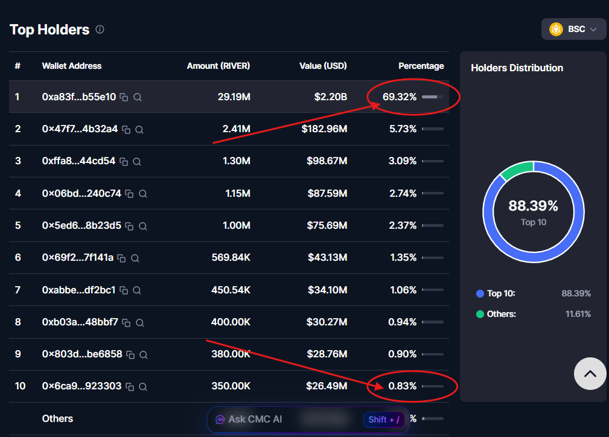Open wallet 0xffa8...44cd54 address link

pyautogui.click(x=79, y=161)
